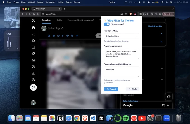The image size is (190, 124).
Task: Open Zoom from the Dock
Action: pyautogui.click(x=167, y=118)
